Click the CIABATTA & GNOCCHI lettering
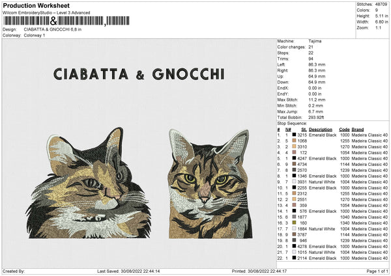The image size is (391, 276). click(138, 74)
